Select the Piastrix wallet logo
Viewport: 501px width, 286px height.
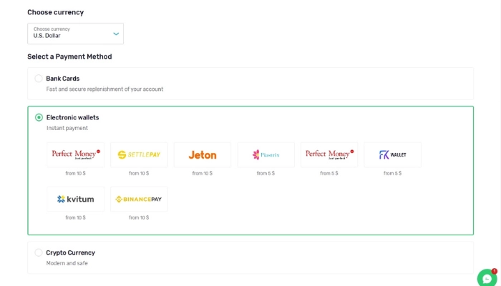(266, 155)
